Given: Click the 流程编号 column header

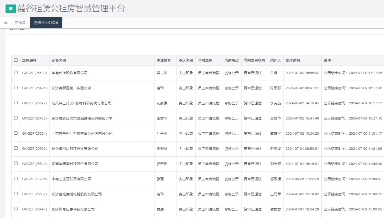Looking at the screenshot, I should point(29,60).
